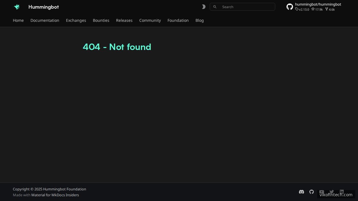Select Releases in the navigation bar
358x201 pixels.
[124, 20]
